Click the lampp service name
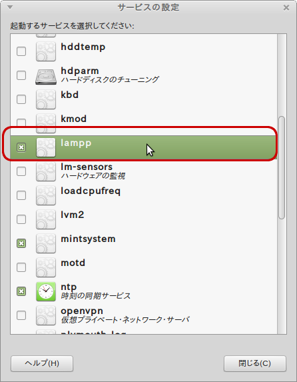The height and width of the screenshot is (382, 297). pos(76,143)
